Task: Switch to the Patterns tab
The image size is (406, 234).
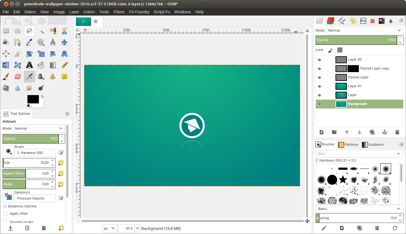Action: (348, 145)
